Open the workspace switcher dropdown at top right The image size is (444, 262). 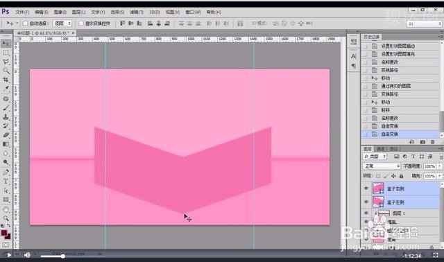click(424, 24)
